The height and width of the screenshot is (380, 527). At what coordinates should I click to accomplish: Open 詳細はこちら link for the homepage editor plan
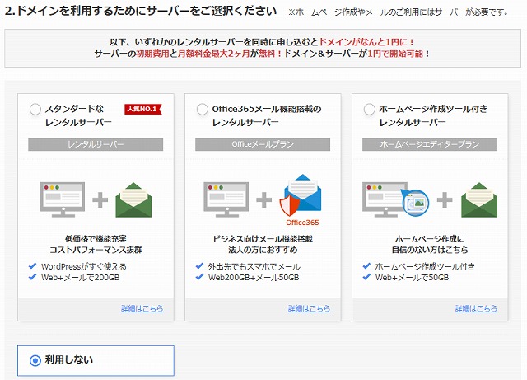coord(476,308)
